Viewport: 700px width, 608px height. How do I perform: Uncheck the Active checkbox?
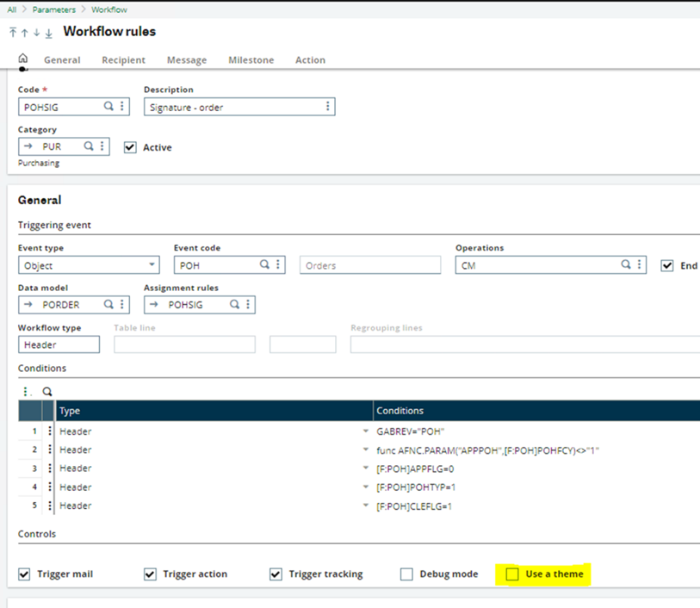(130, 147)
